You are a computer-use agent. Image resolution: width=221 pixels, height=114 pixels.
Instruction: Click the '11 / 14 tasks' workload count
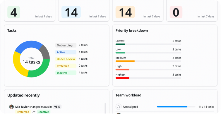point(206,107)
